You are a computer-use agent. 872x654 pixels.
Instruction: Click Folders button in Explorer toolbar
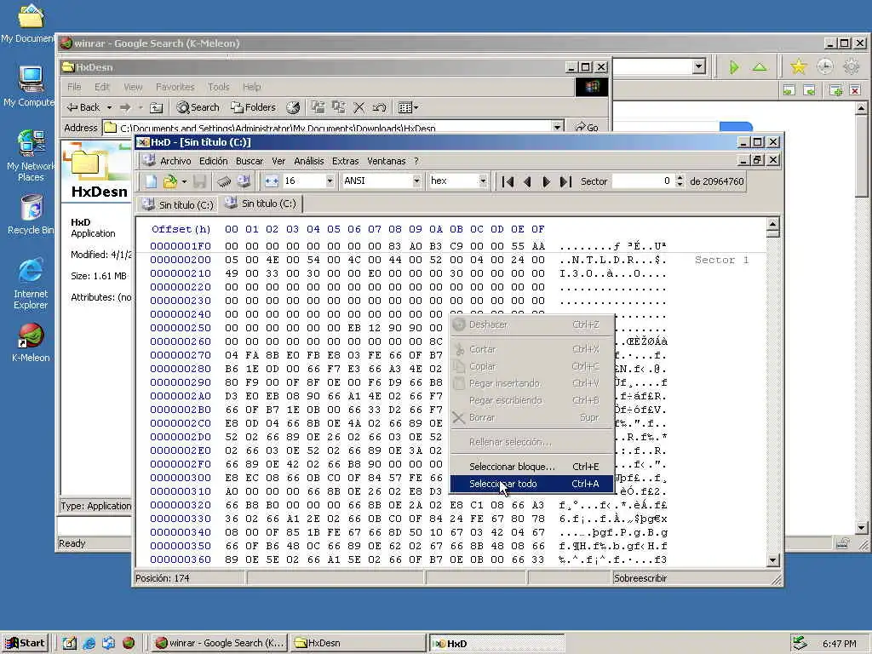click(253, 107)
